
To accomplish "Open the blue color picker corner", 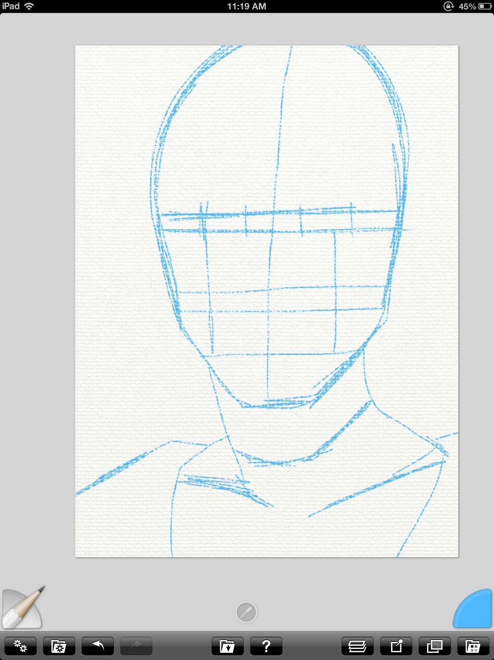I will (474, 609).
